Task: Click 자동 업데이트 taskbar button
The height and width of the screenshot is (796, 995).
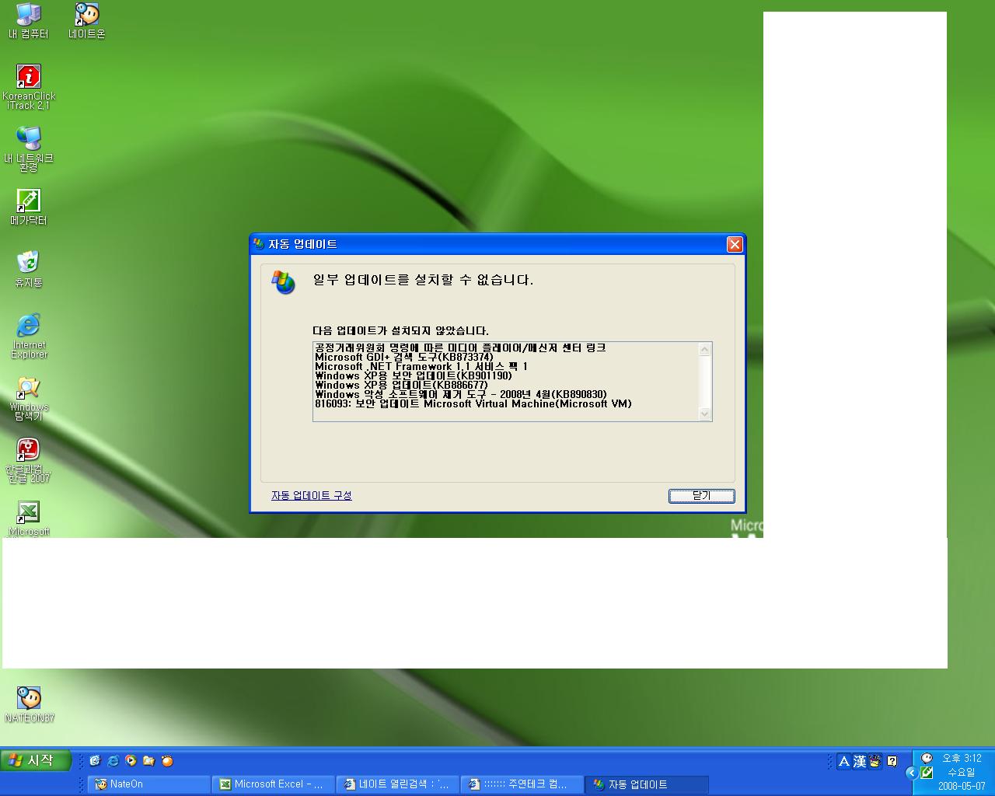Action: (x=648, y=784)
